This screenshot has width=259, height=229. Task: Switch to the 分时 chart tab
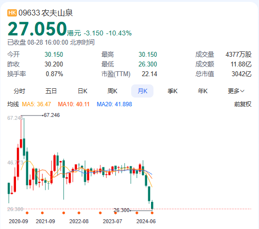pyautogui.click(x=19, y=91)
